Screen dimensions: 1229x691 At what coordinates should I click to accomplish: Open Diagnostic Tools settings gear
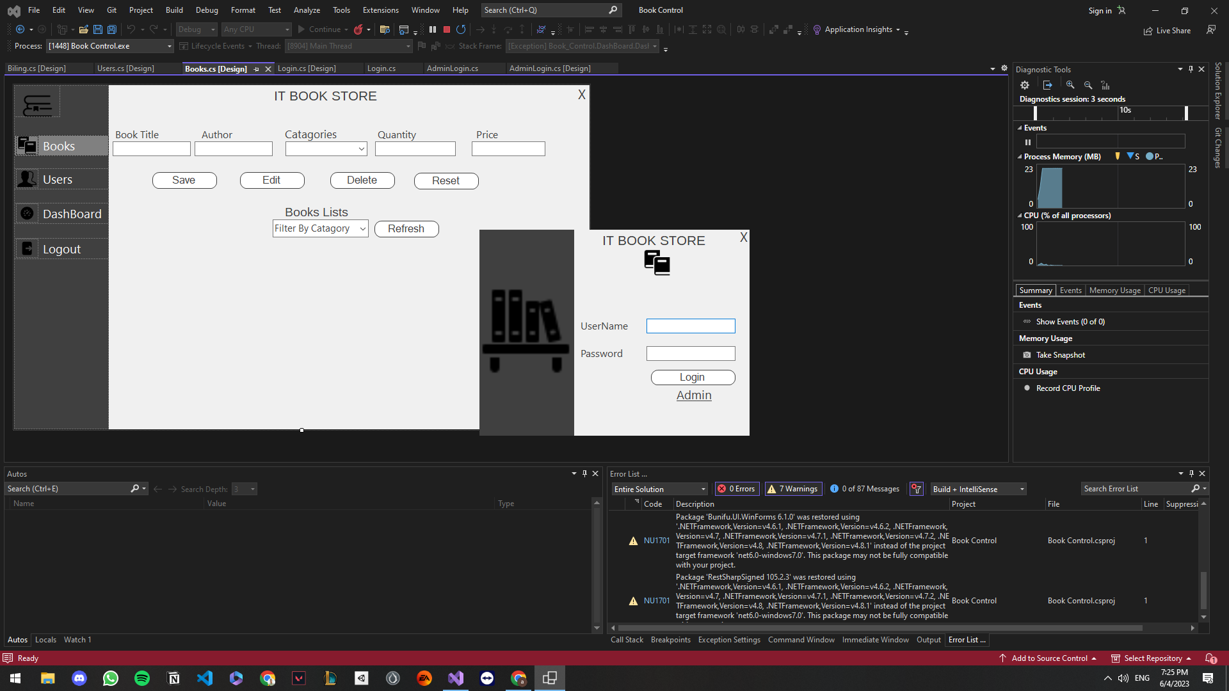pyautogui.click(x=1025, y=85)
